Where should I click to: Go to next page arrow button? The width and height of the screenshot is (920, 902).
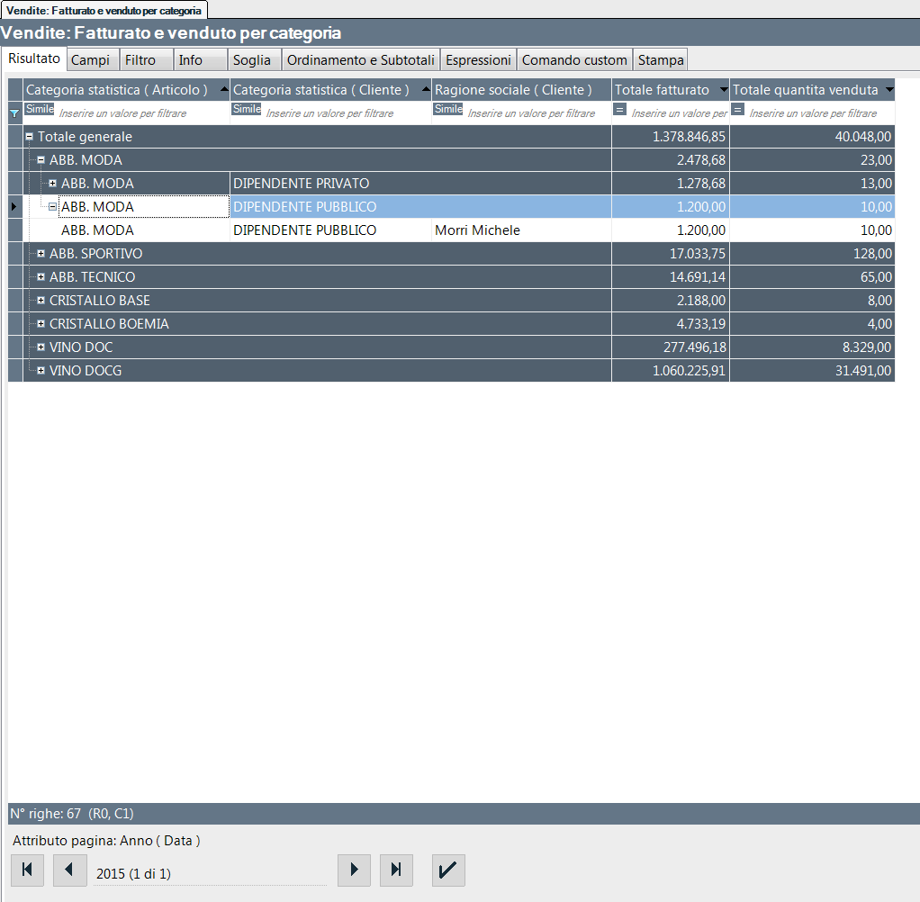pos(354,870)
